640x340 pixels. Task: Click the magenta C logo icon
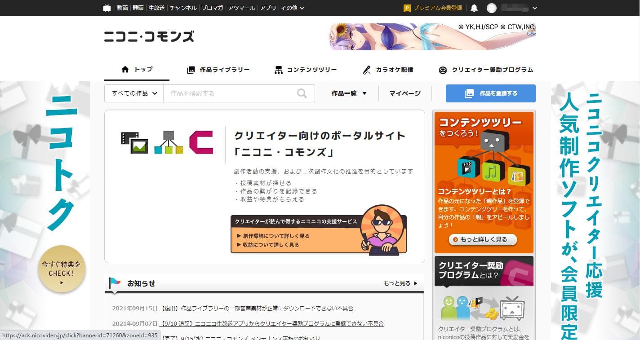(x=201, y=142)
